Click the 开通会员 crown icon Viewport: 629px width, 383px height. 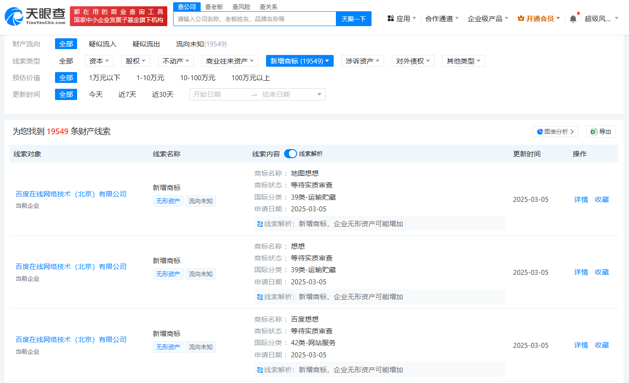pos(521,18)
